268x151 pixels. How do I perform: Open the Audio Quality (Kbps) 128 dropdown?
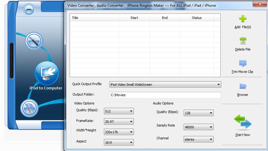[x=199, y=113]
